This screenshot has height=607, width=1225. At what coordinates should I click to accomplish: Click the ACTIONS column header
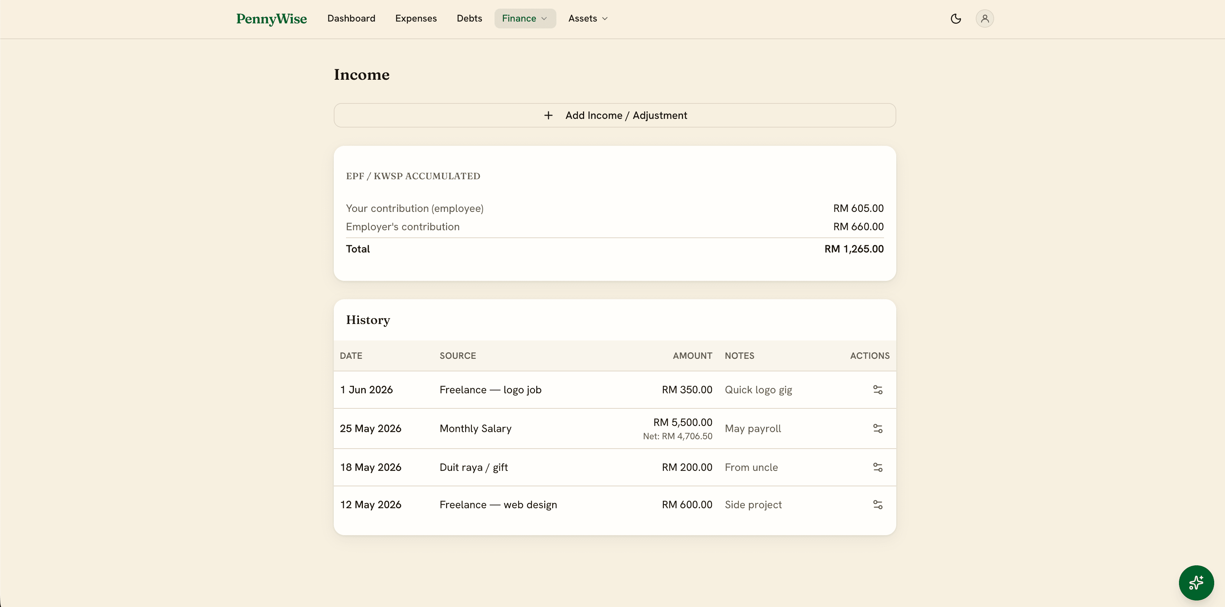pyautogui.click(x=870, y=356)
